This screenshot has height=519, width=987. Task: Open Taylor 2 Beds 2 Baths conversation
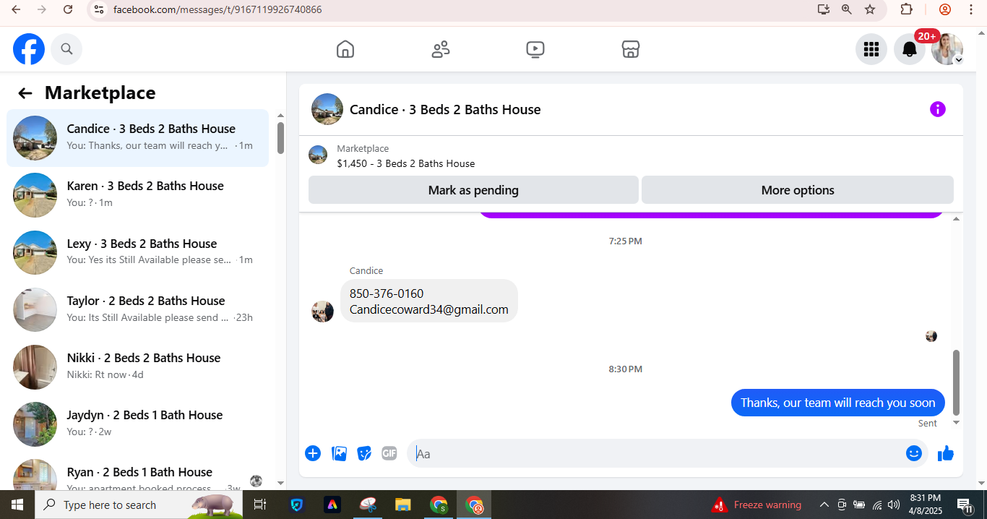click(x=137, y=309)
